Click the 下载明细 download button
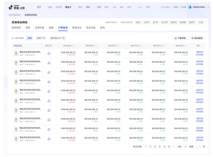The height and width of the screenshot is (157, 213). pyautogui.click(x=180, y=38)
